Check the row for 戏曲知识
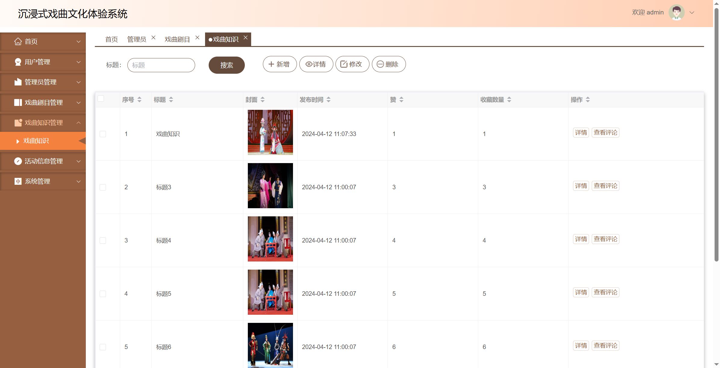Screen dimensions: 720x368 coord(103,134)
